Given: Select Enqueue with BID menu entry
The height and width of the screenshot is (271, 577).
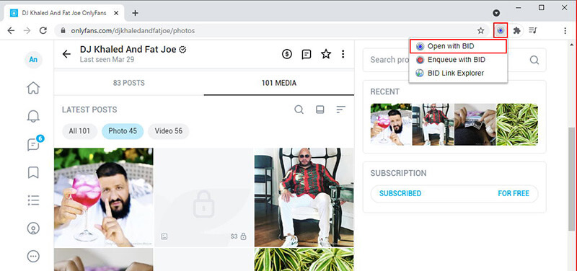Looking at the screenshot, I should tap(458, 60).
